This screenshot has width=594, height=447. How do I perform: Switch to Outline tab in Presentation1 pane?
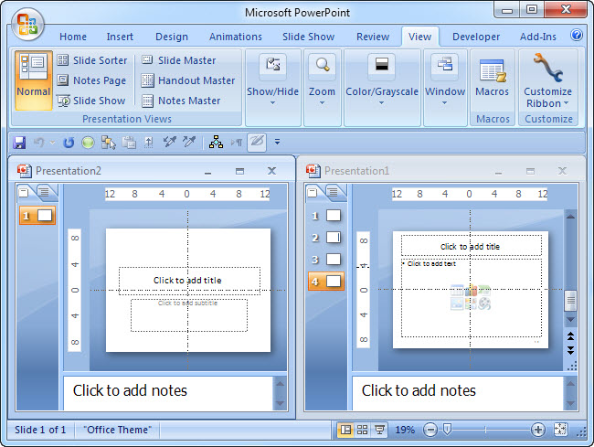click(334, 193)
